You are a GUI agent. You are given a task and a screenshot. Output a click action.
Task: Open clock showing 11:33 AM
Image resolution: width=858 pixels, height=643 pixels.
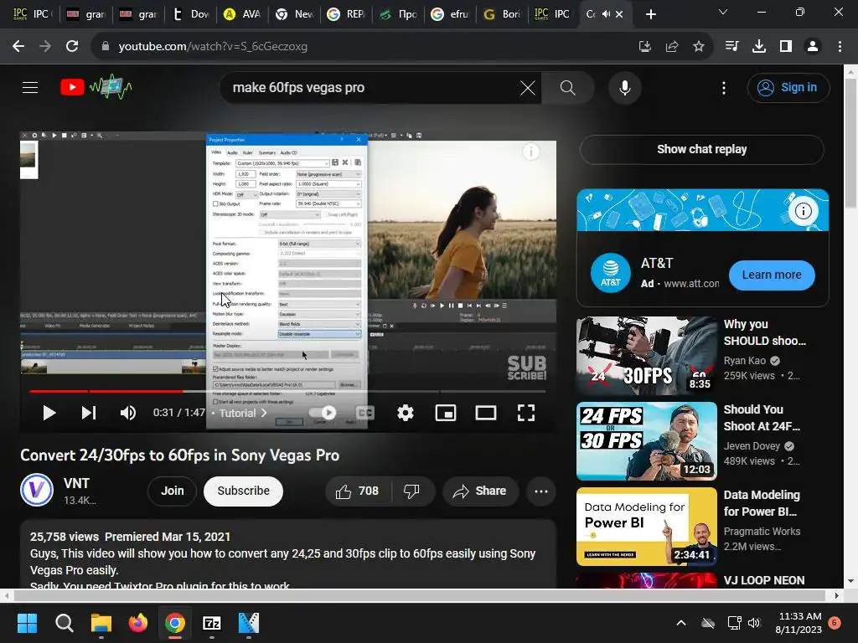point(799,623)
